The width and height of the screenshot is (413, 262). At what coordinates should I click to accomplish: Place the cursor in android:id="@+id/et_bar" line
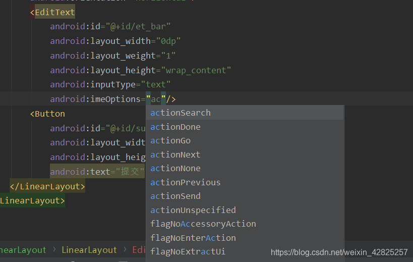(110, 27)
